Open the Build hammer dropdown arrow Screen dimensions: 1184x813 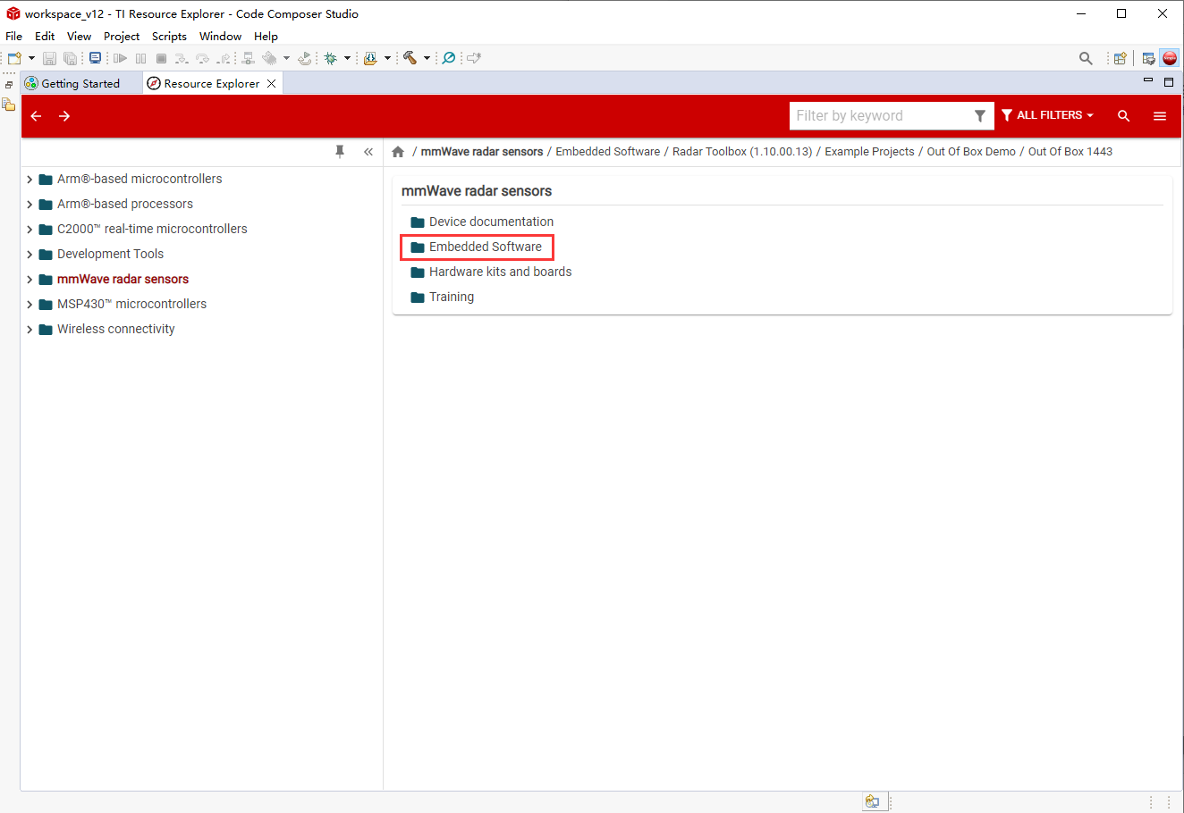click(x=427, y=58)
